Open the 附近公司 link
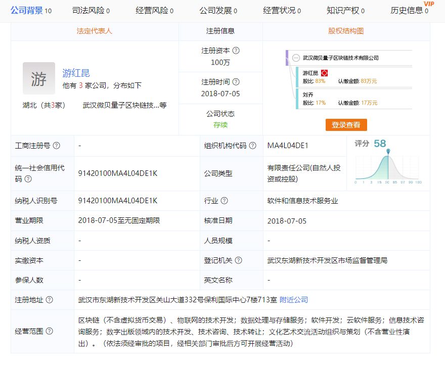445x366 pixels. (x=294, y=300)
